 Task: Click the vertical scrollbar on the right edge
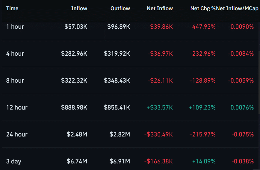[x=259, y=82]
